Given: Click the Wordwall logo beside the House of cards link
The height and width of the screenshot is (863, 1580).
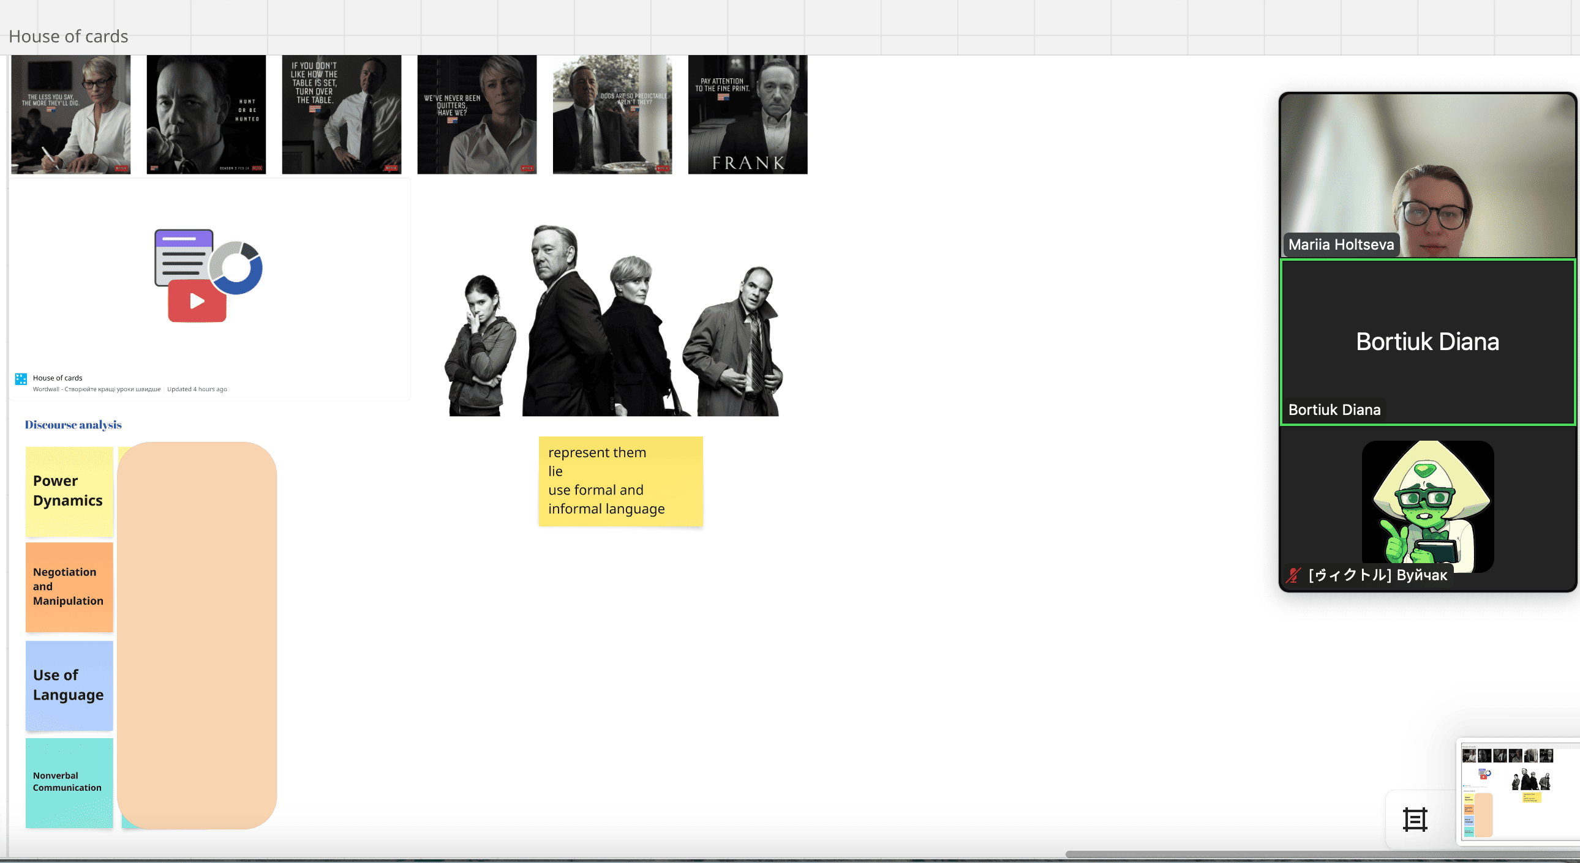Looking at the screenshot, I should click(x=21, y=379).
